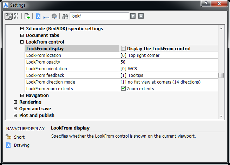This screenshot has height=165, width=230.
Task: Click the Drawing file icon in info panel
Action: (8, 145)
